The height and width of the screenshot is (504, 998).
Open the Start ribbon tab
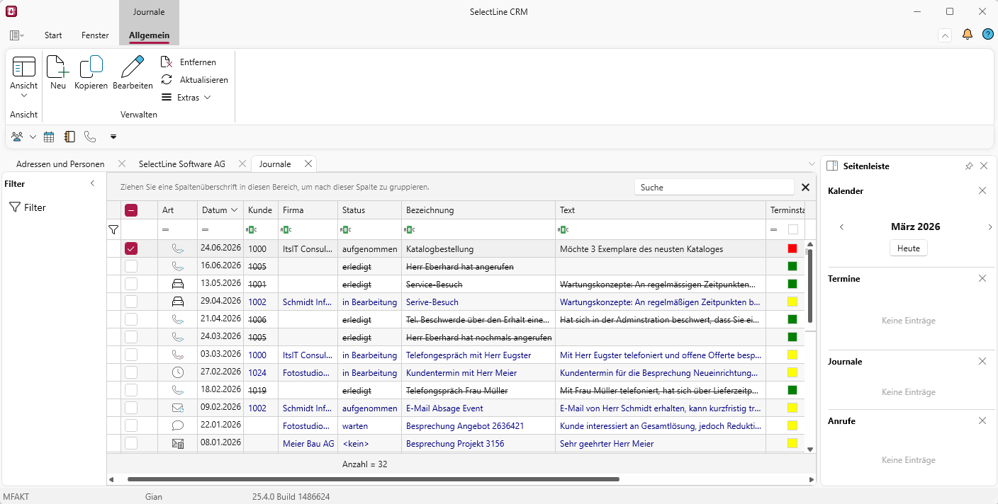click(53, 35)
